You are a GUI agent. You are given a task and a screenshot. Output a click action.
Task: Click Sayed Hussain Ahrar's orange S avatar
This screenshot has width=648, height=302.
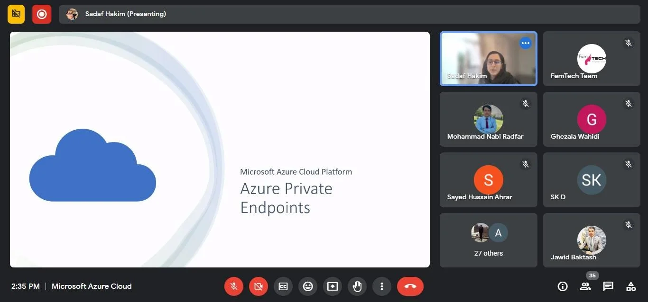tap(489, 180)
